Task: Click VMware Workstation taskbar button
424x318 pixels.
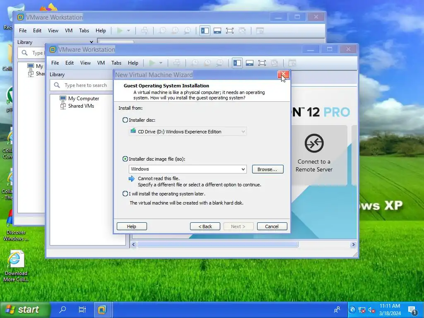Action: tap(102, 310)
